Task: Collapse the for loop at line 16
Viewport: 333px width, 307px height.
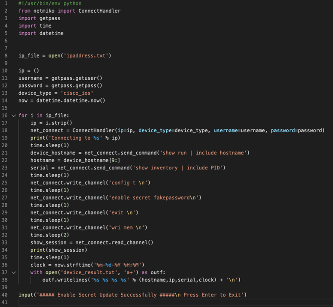Action: coord(14,116)
